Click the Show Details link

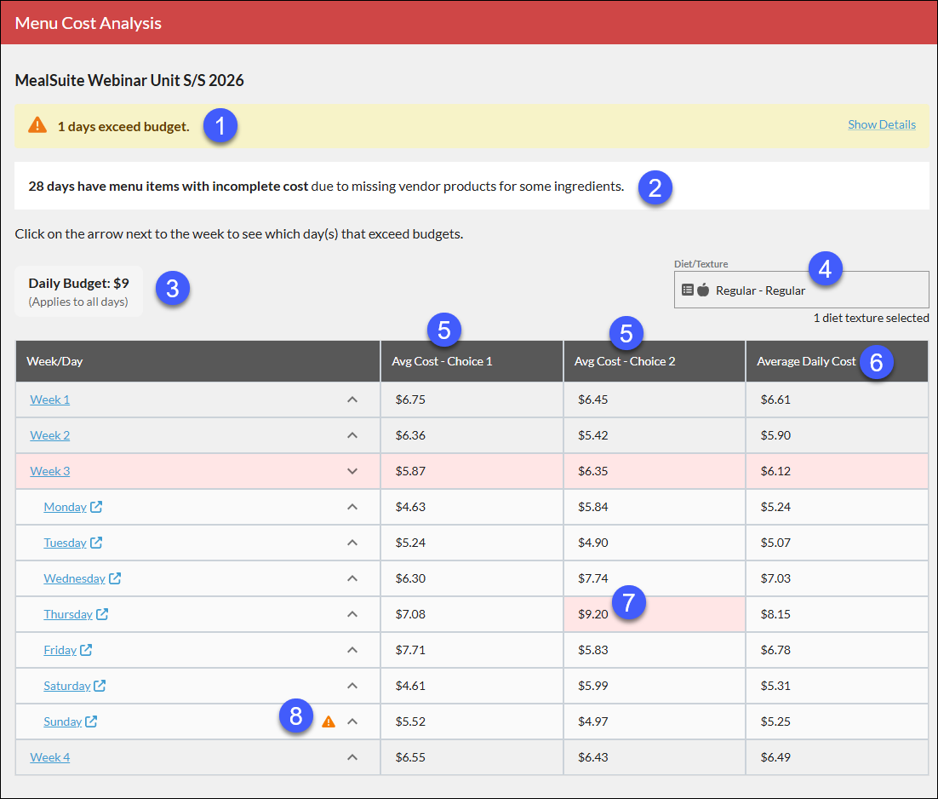pyautogui.click(x=882, y=124)
